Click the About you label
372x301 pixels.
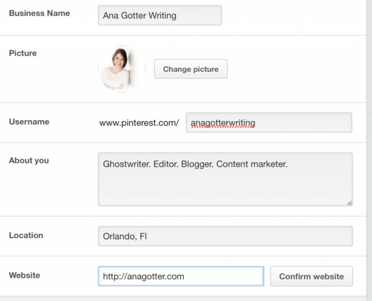(29, 161)
